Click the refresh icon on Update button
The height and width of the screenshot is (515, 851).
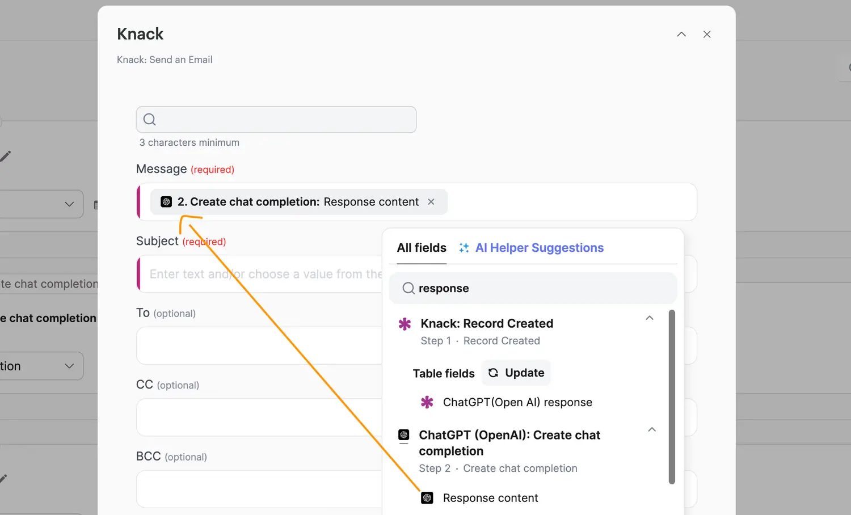tap(494, 373)
